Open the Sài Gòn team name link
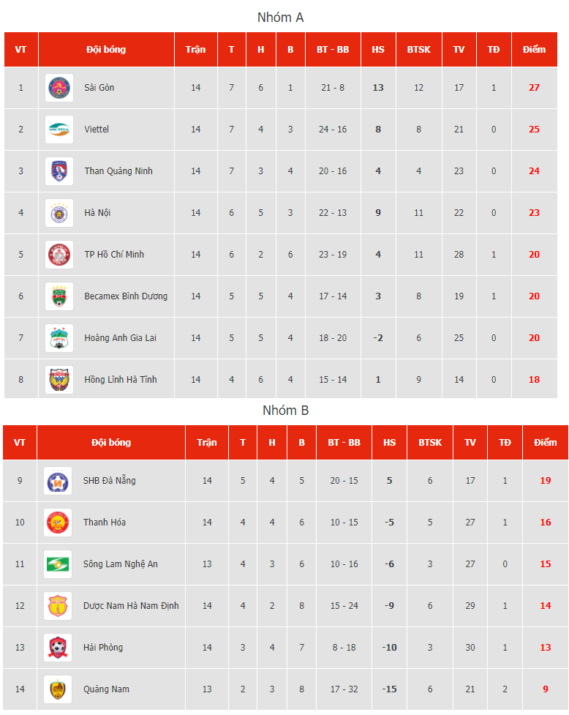The height and width of the screenshot is (715, 569). 99,88
